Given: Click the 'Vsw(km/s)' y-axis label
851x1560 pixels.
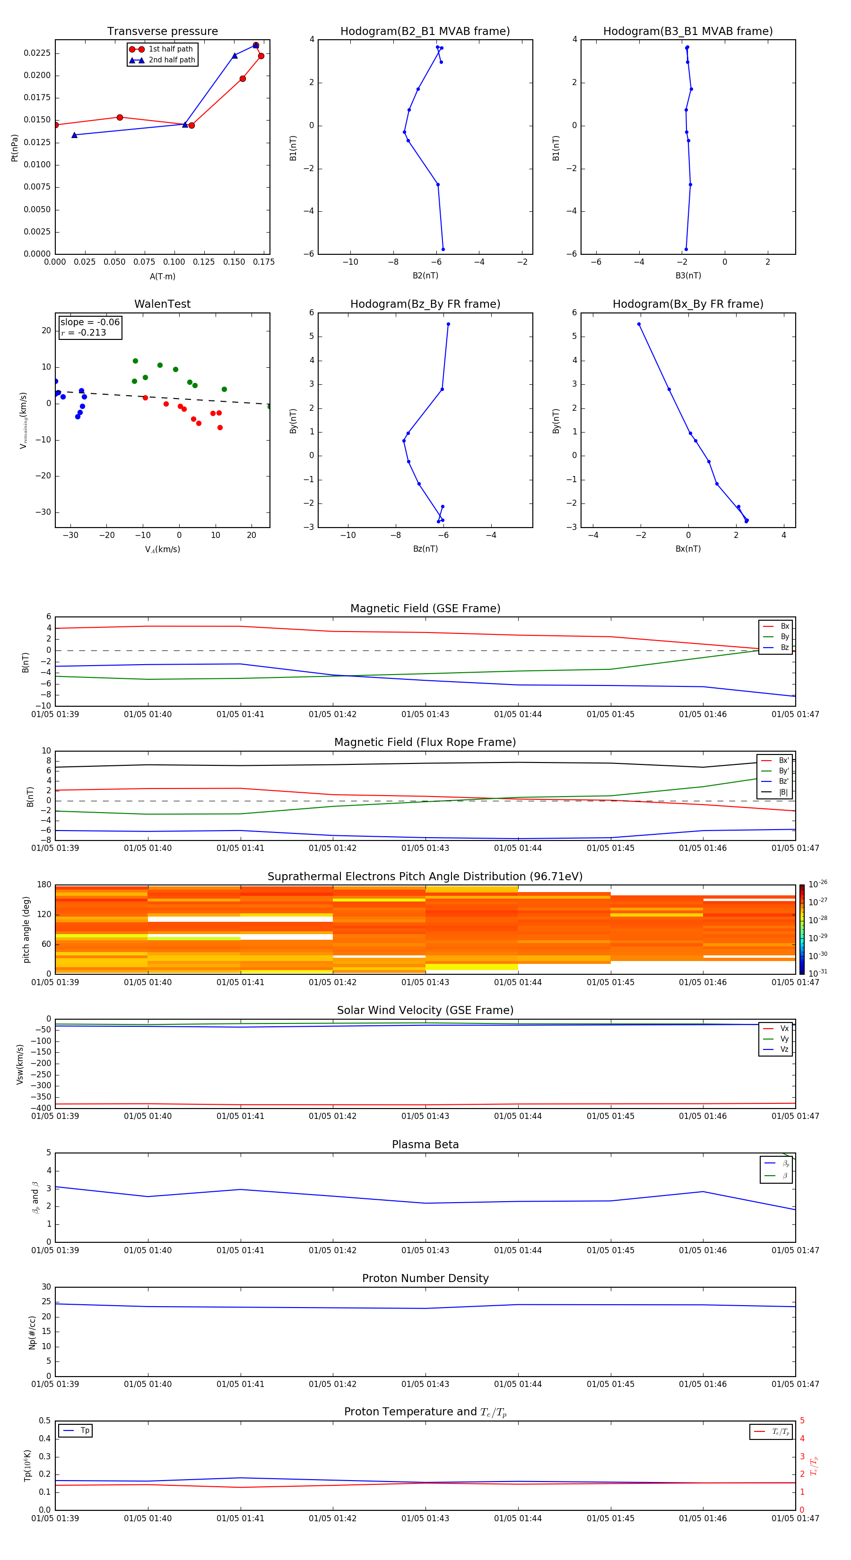Looking at the screenshot, I should tap(20, 1064).
